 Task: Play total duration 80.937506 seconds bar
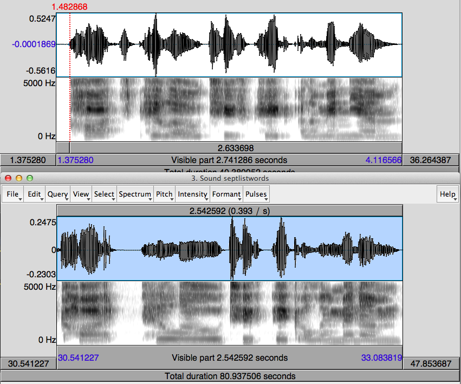[x=230, y=376]
